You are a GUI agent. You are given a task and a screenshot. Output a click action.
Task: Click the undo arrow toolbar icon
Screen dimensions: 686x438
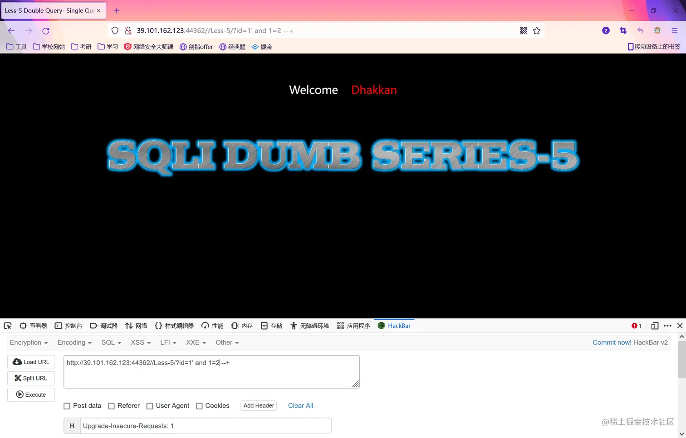point(640,31)
